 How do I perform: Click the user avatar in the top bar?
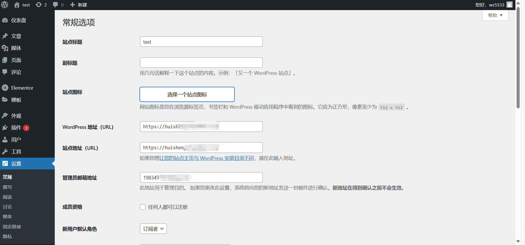510,5
